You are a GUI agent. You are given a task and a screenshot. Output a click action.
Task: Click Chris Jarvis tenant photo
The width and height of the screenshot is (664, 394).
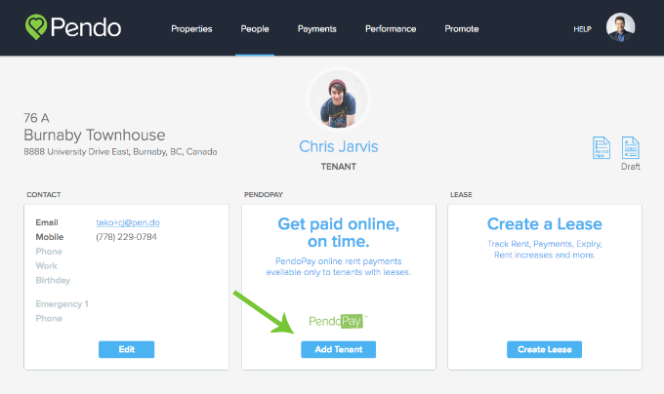[x=339, y=99]
